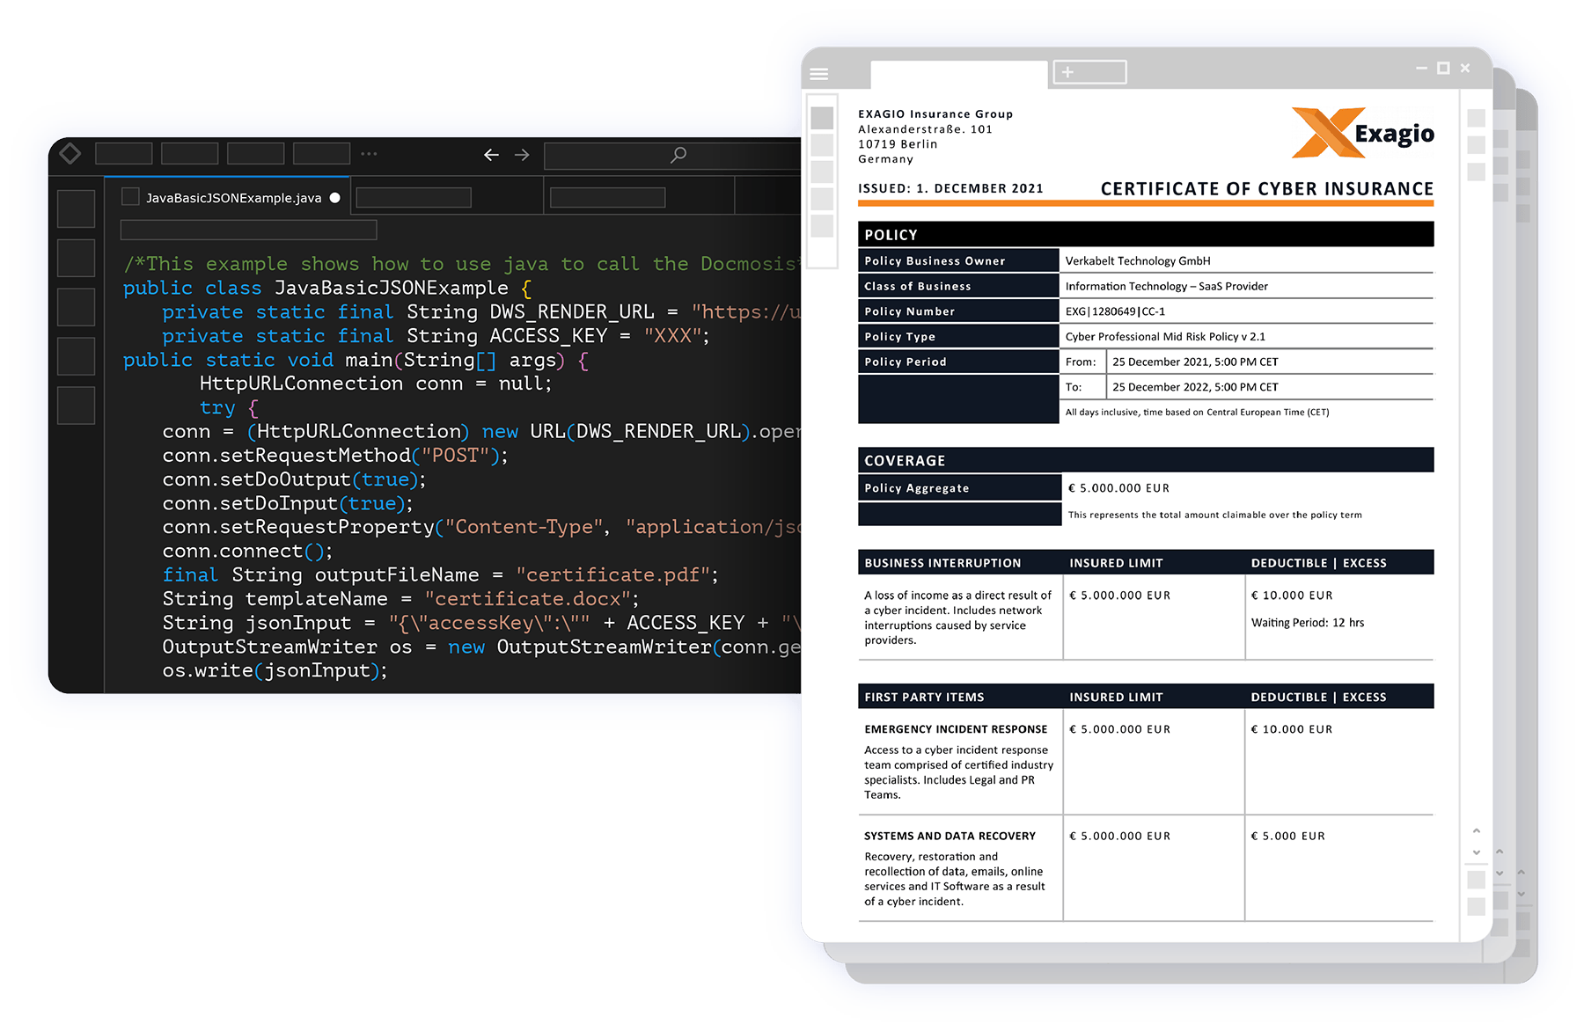Close the document viewer window
Viewport: 1584px width, 1031px height.
tap(1465, 68)
